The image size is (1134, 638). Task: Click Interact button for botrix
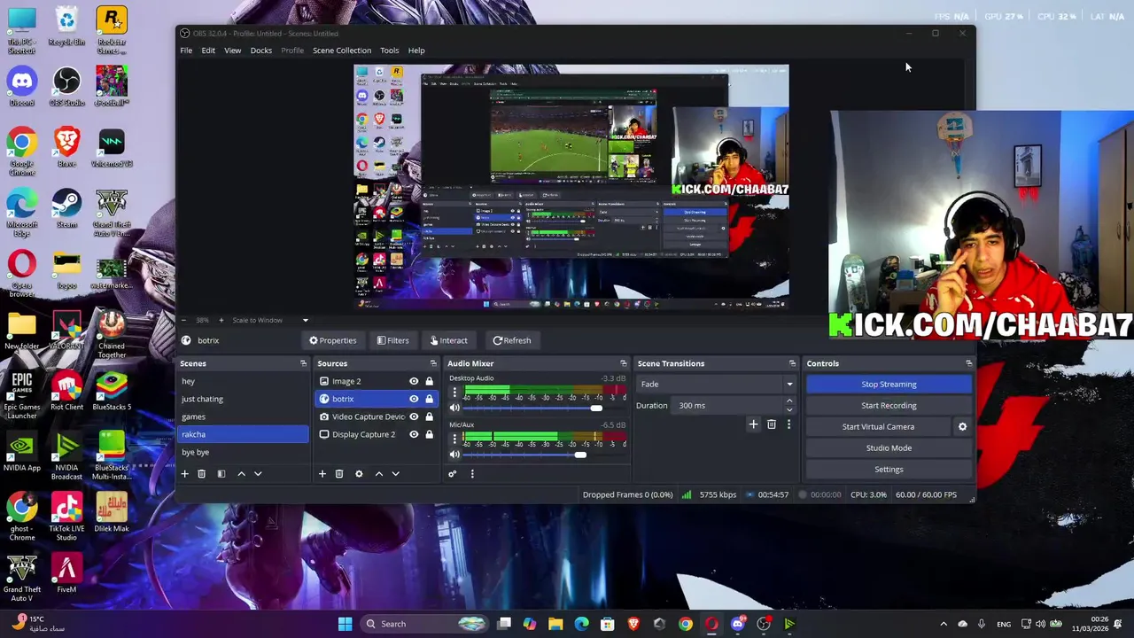coord(448,340)
